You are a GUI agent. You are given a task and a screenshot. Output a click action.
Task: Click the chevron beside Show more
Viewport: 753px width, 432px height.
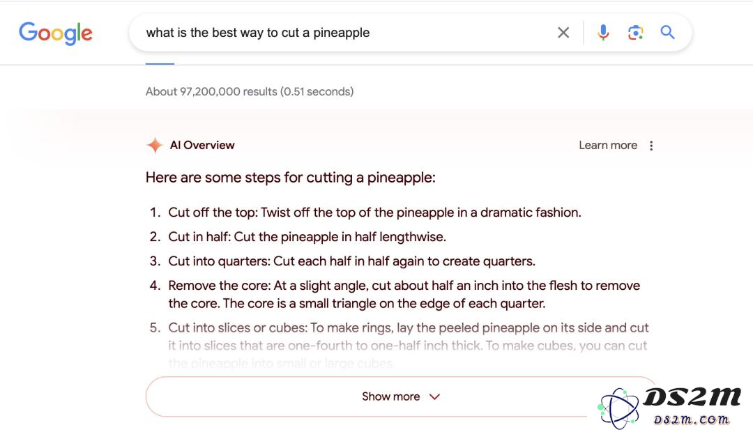(434, 397)
